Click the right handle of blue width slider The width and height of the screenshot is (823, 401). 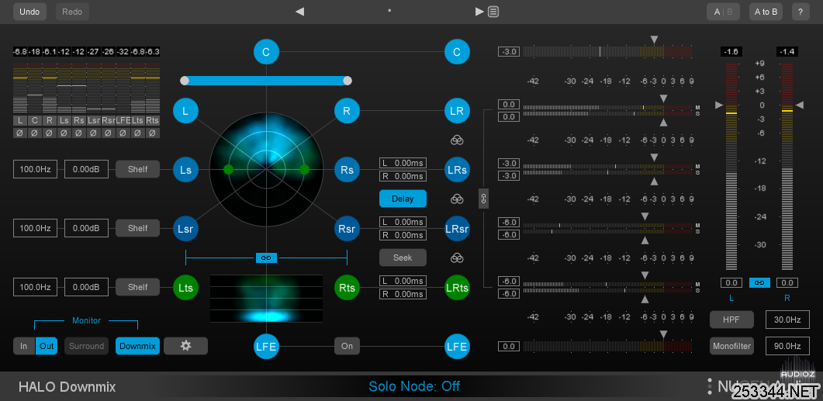[347, 81]
